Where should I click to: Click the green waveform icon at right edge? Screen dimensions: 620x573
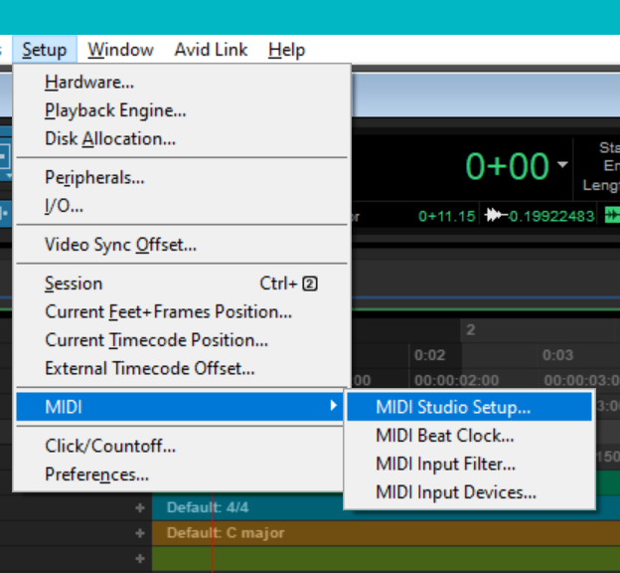(x=612, y=216)
